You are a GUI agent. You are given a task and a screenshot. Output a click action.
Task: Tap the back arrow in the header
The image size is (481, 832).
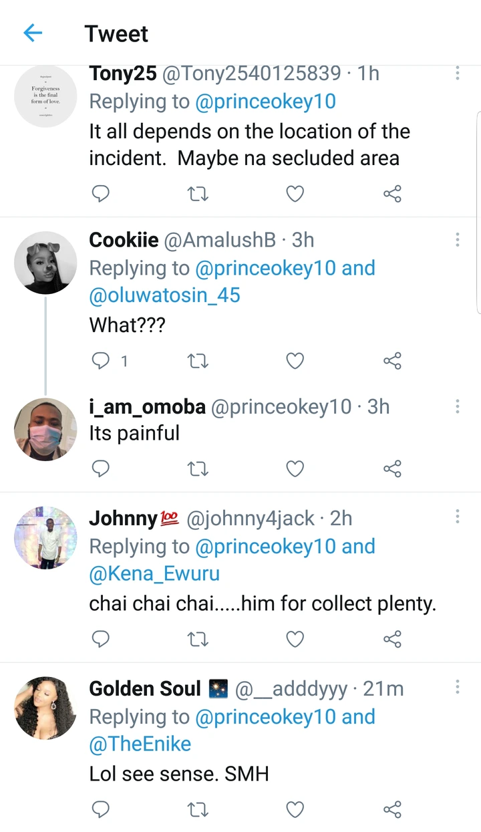(33, 33)
